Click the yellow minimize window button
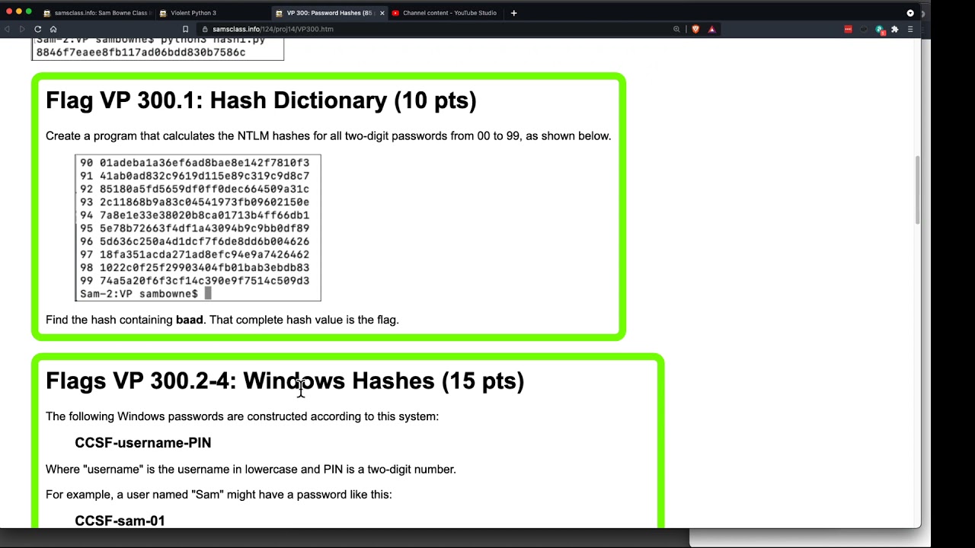 pyautogui.click(x=19, y=12)
